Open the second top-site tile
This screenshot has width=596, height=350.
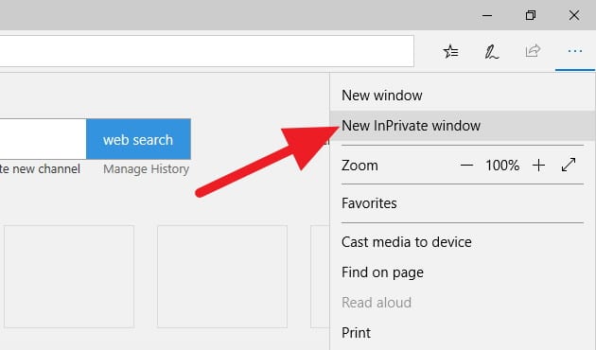(222, 276)
